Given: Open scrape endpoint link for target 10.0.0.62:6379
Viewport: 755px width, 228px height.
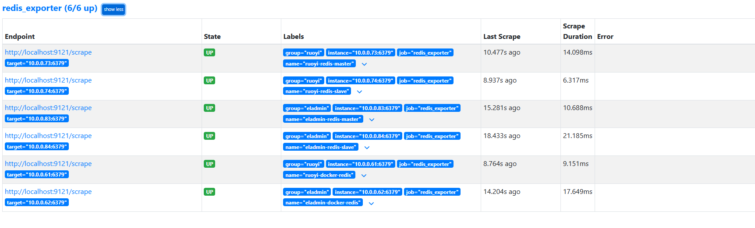Looking at the screenshot, I should coord(48,192).
